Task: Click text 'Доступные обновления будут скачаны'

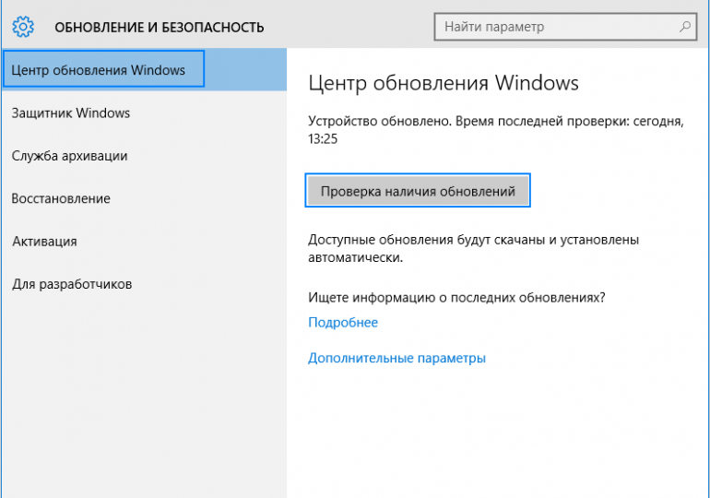Action: (426, 240)
